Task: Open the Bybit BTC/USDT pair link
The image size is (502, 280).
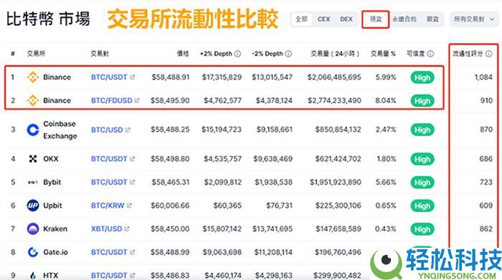Action: [x=109, y=182]
